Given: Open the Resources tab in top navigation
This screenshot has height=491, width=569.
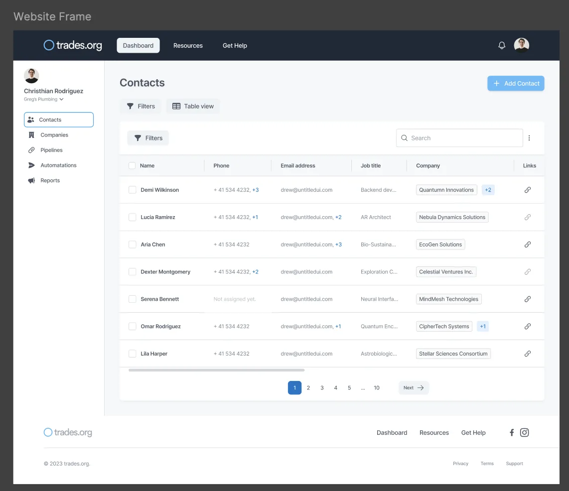Looking at the screenshot, I should coord(188,45).
